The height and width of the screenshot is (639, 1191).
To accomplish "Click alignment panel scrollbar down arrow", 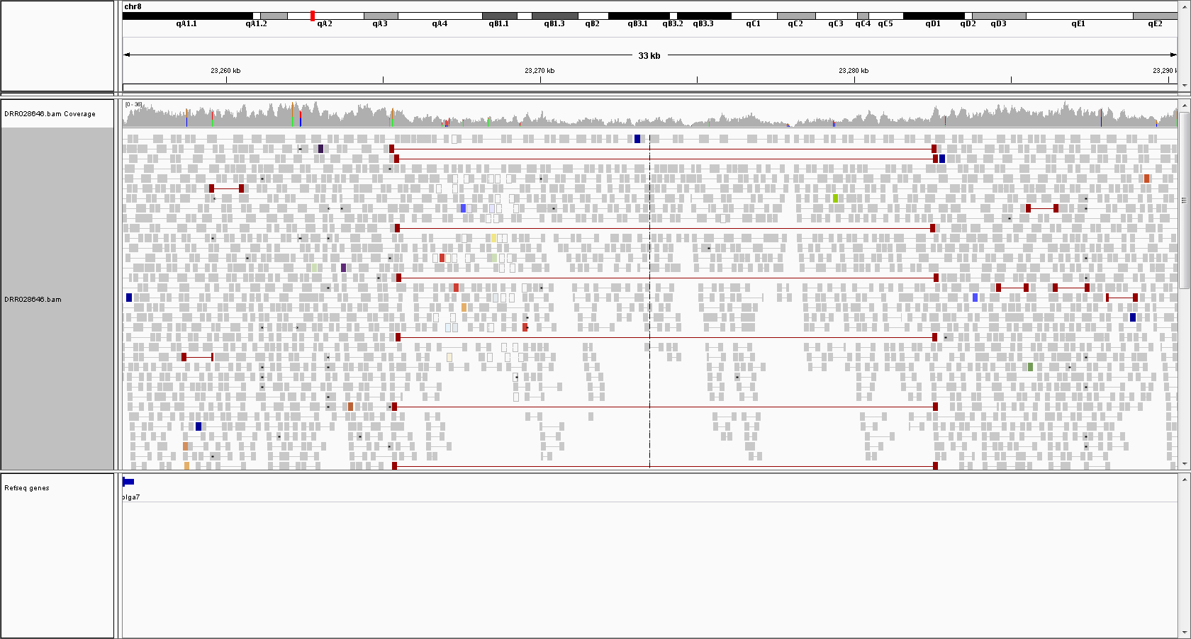I will [1184, 465].
